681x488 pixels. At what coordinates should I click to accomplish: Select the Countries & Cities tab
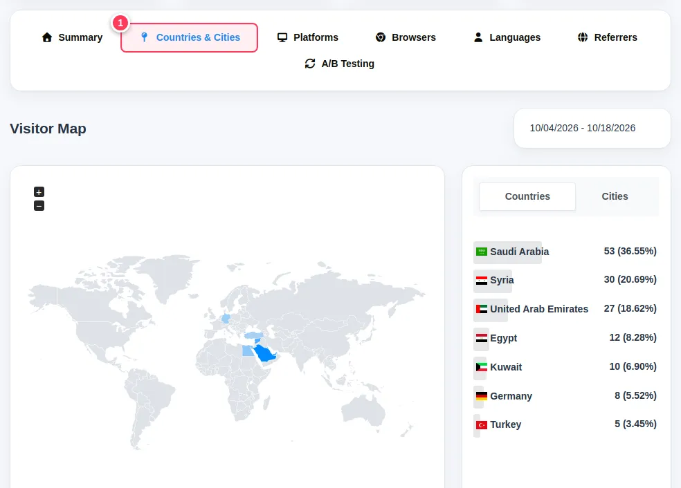pos(190,37)
